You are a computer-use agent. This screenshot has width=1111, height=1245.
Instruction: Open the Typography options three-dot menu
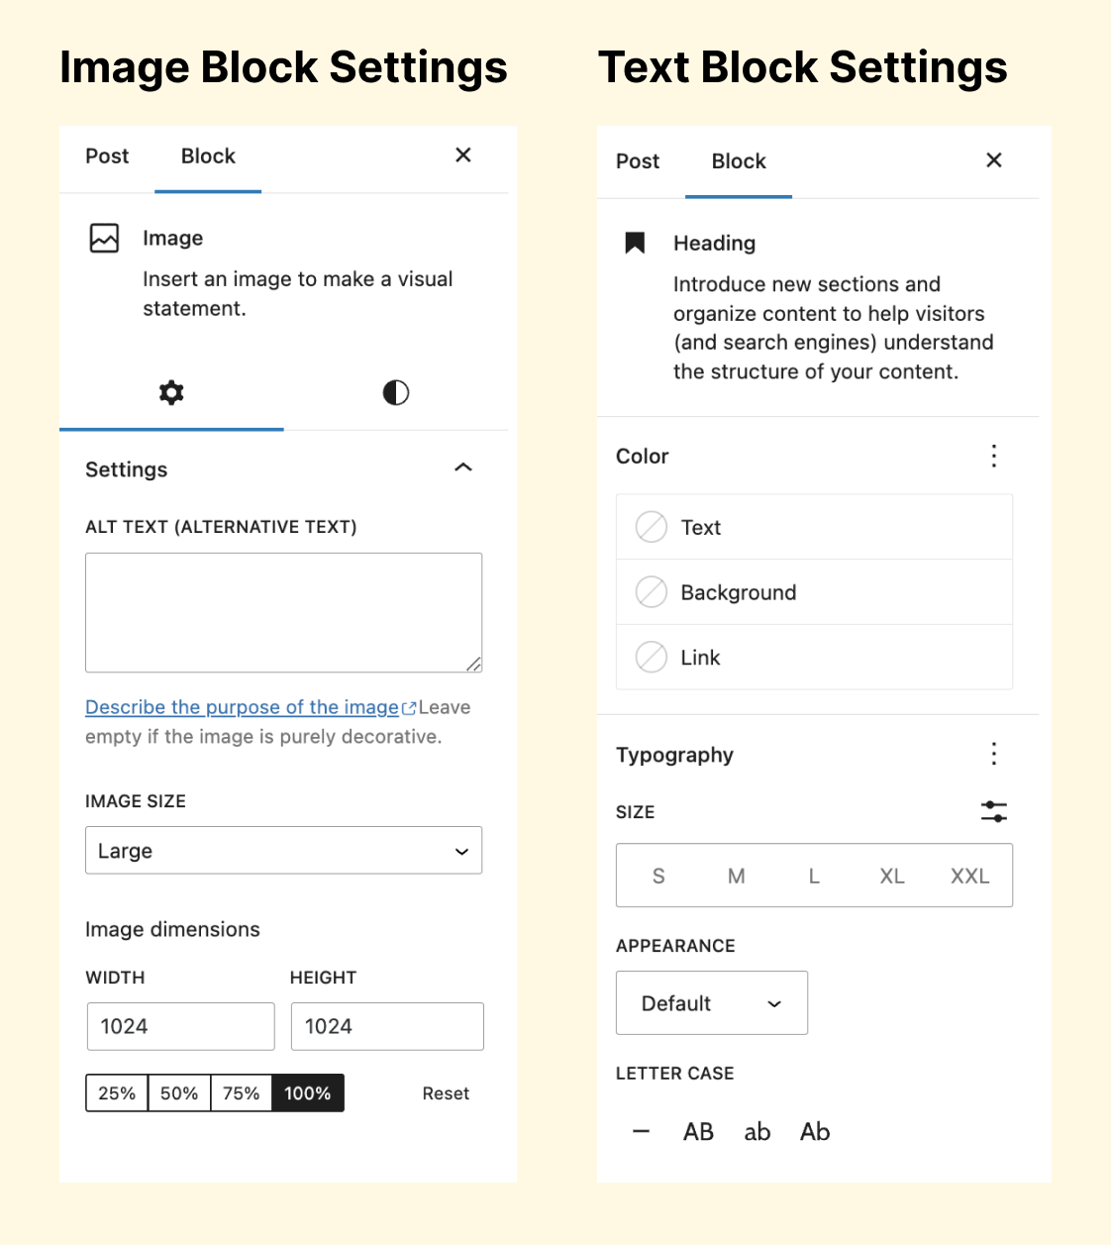click(x=993, y=754)
